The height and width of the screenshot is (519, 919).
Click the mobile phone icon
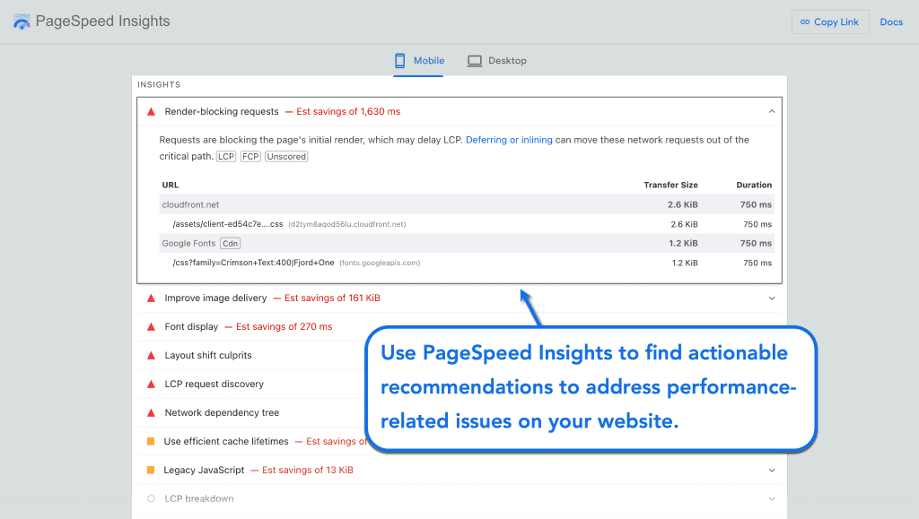click(399, 60)
